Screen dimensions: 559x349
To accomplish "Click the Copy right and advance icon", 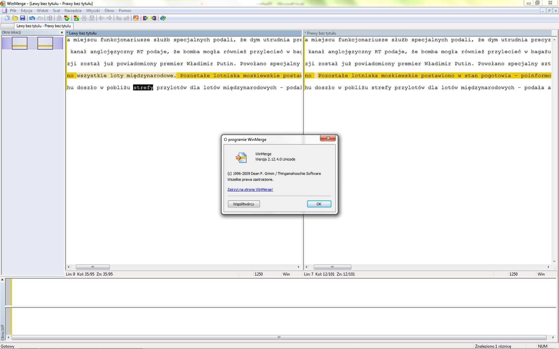I will click(x=119, y=18).
